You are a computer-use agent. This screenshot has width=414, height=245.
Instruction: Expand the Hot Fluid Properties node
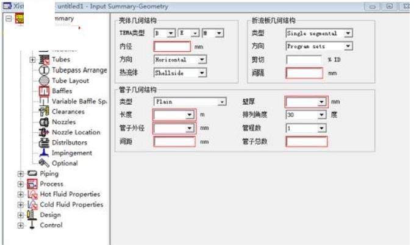point(20,194)
